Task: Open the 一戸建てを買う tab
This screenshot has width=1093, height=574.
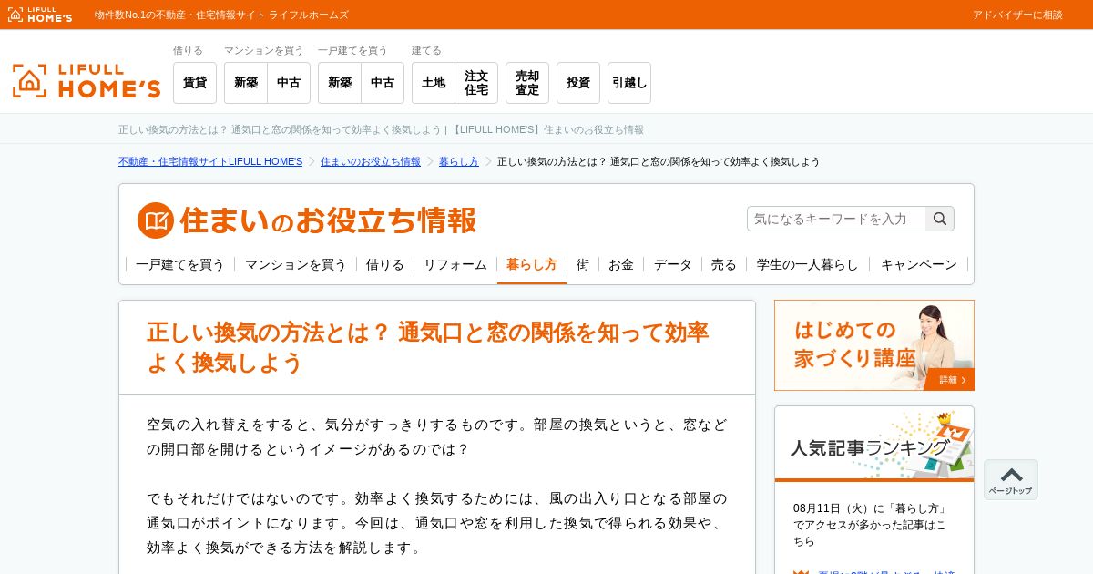Action: [x=180, y=264]
